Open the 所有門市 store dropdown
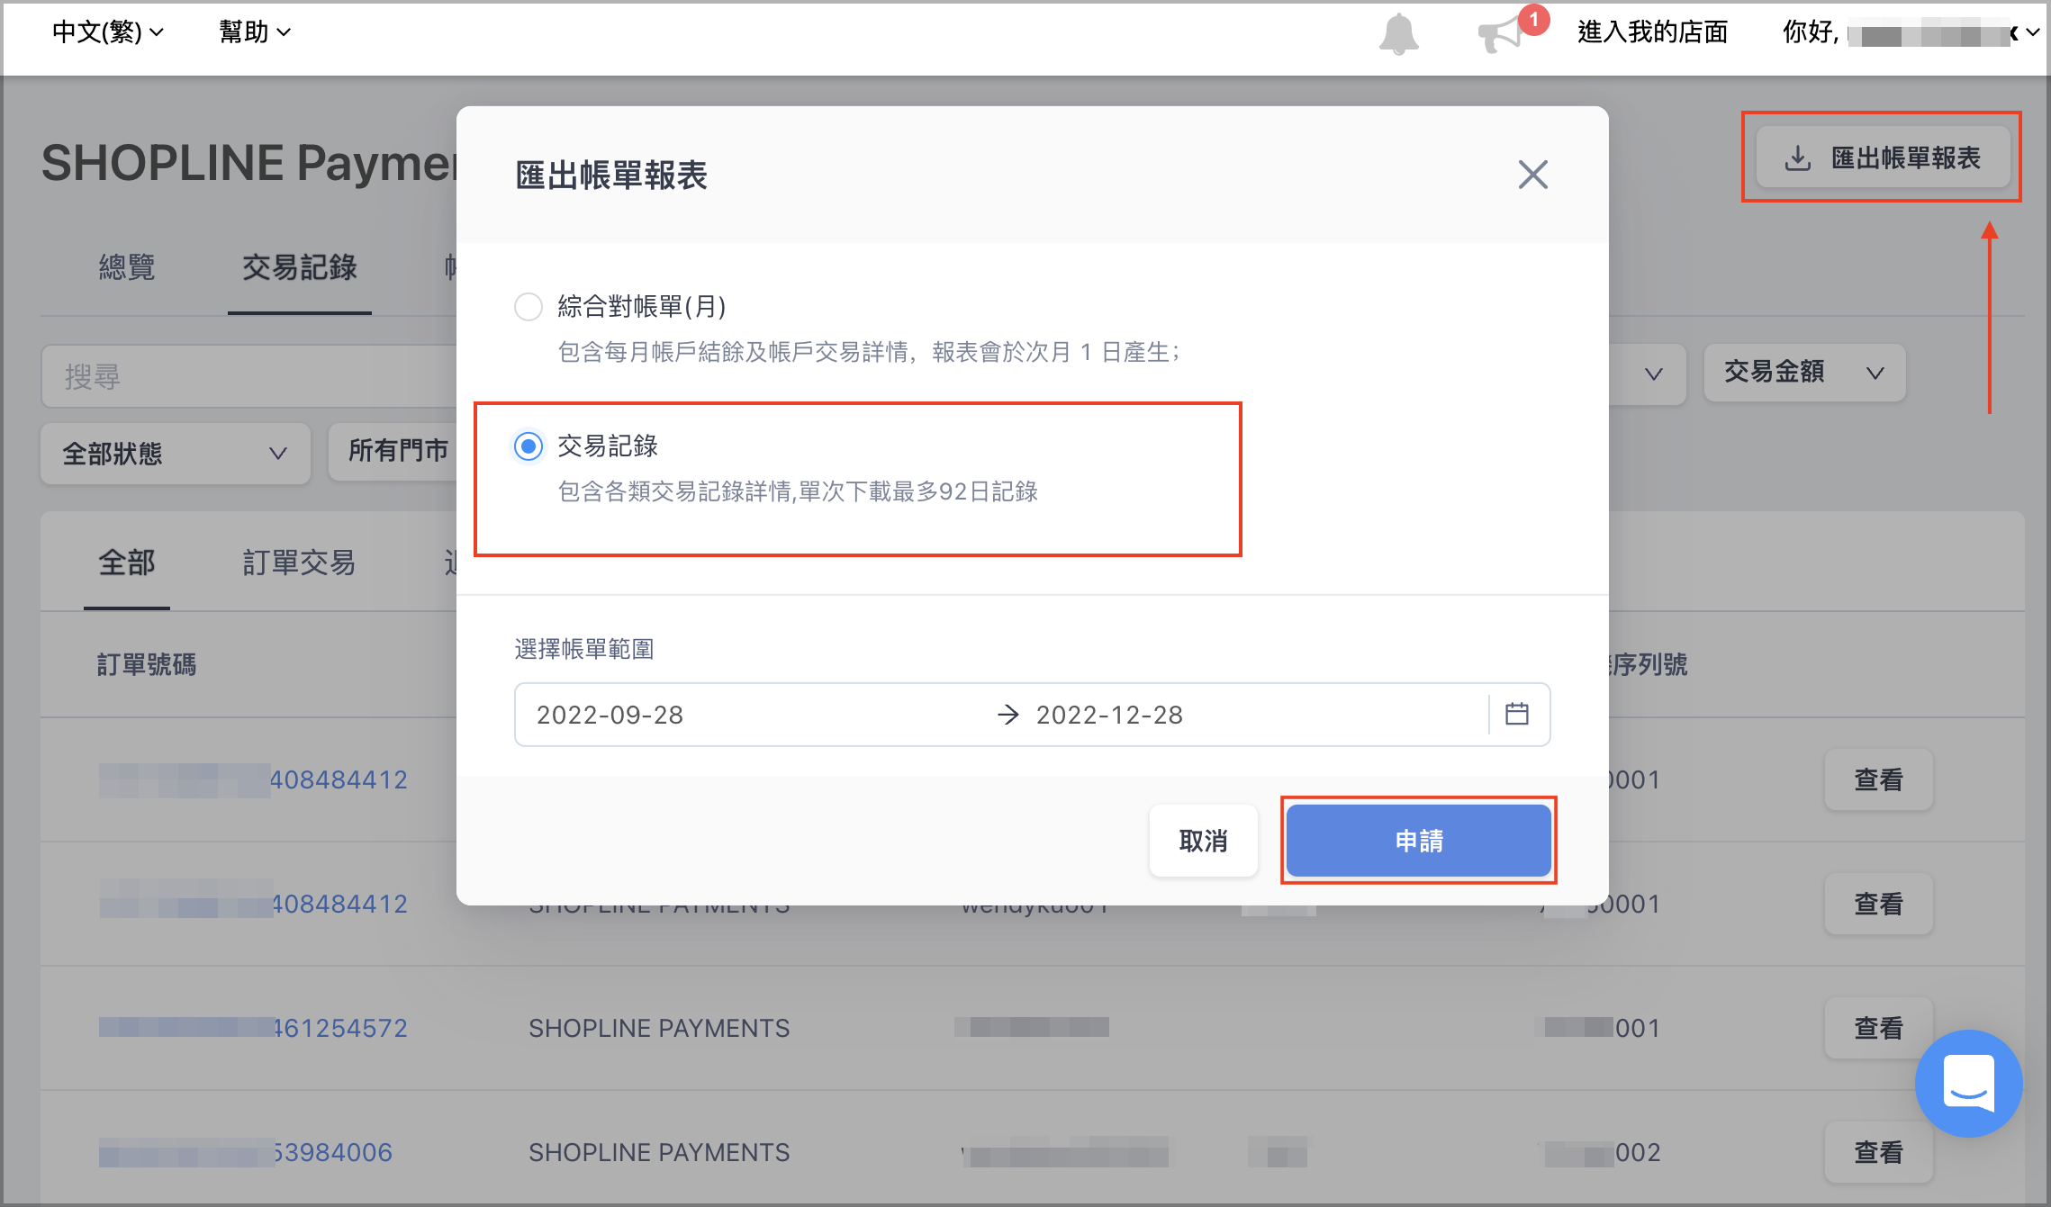Viewport: 2051px width, 1207px height. click(393, 450)
